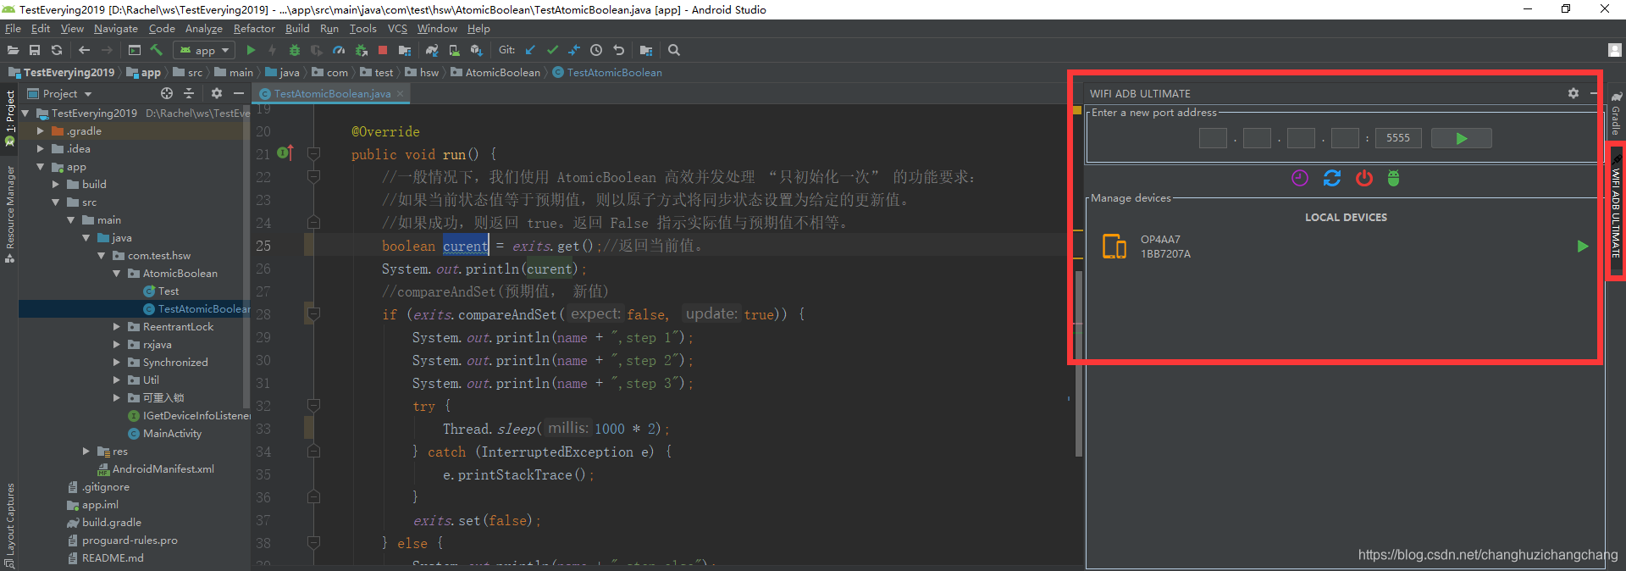Image resolution: width=1626 pixels, height=571 pixels.
Task: Build project with the hammer icon
Action: click(157, 50)
